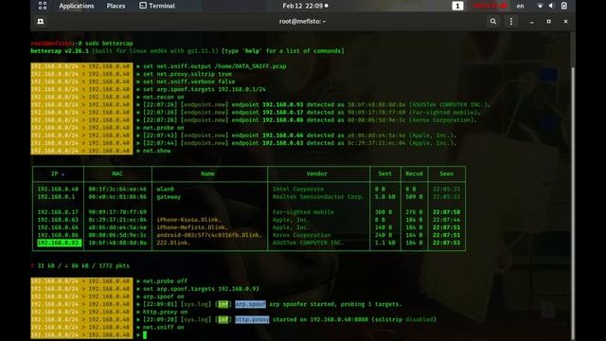Click the highlighted 'arp.spoof' log tag
The width and height of the screenshot is (606, 341).
250,304
